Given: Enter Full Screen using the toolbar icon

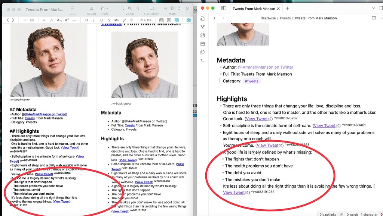Looking at the screenshot, I should click(x=152, y=9).
